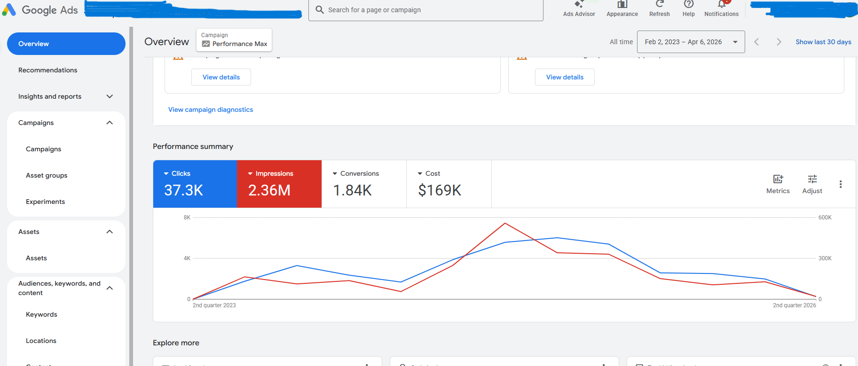
Task: Click the Performance summary heading
Action: (193, 147)
